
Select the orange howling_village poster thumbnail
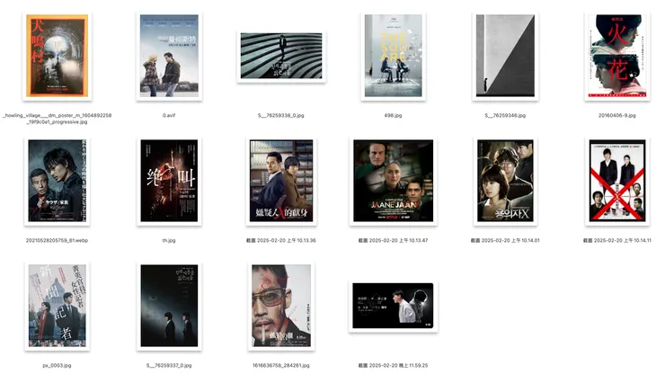point(58,56)
